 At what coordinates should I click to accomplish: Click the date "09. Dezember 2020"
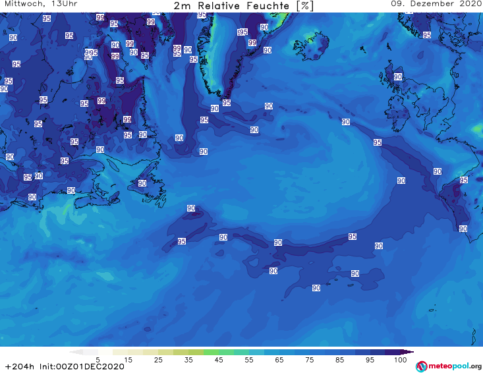pyautogui.click(x=436, y=4)
